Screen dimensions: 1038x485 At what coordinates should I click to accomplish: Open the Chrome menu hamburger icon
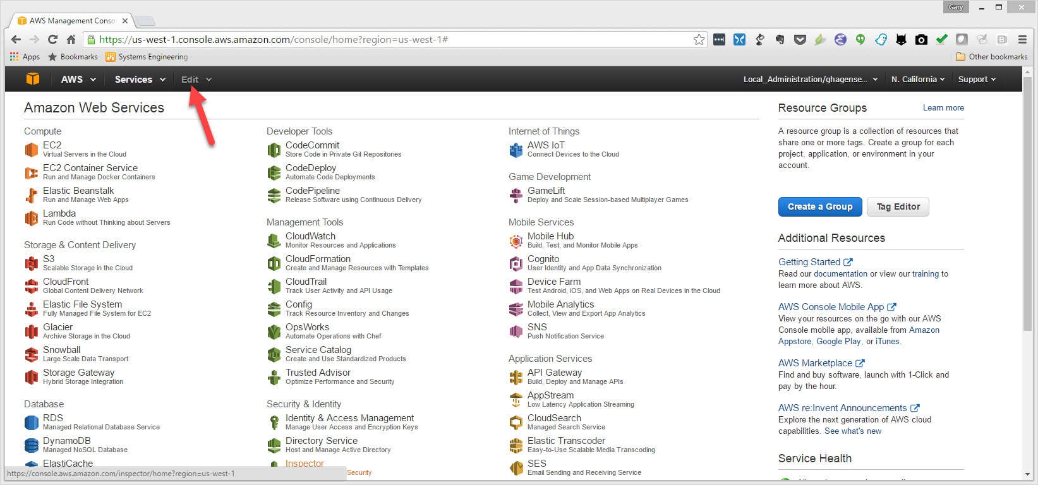(x=1022, y=39)
